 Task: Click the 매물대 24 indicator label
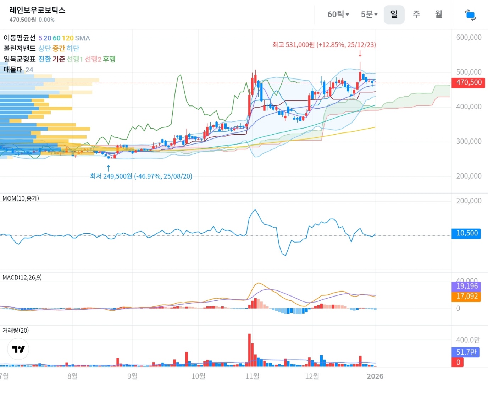[18, 70]
